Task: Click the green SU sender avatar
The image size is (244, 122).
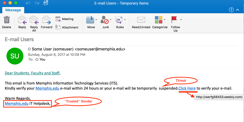Action: [15, 56]
